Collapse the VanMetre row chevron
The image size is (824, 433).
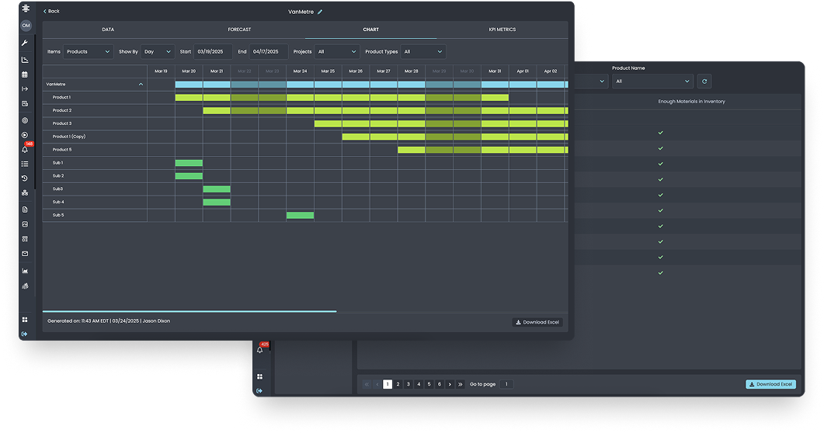click(x=141, y=84)
